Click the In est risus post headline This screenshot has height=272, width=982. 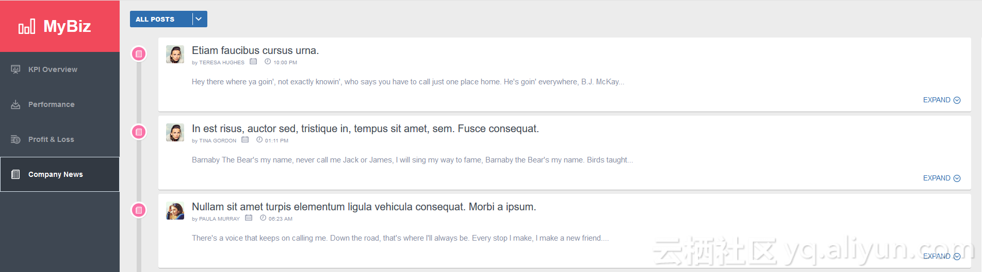[x=365, y=129]
